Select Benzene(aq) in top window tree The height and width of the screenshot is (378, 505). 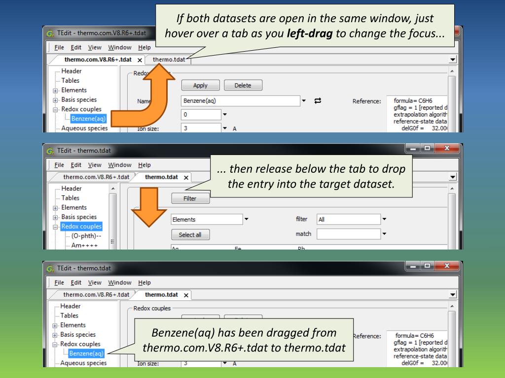tap(88, 119)
